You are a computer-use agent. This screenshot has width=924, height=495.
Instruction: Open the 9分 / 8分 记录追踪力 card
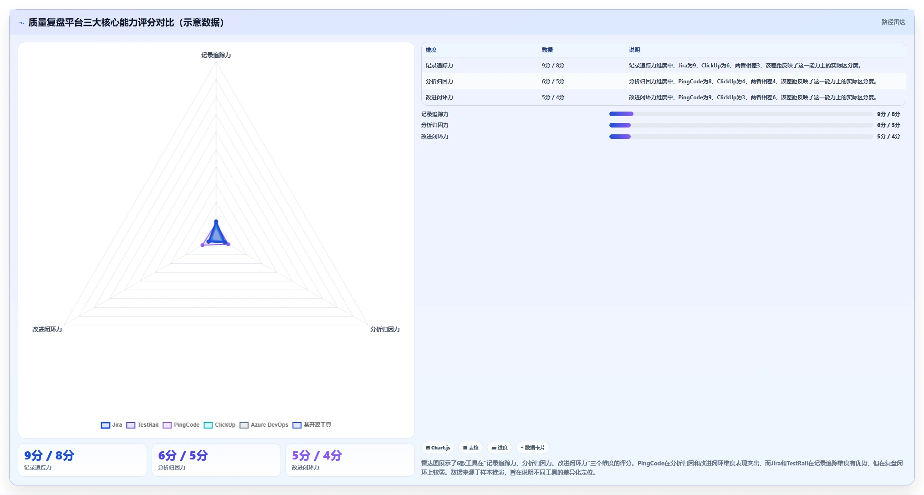coord(82,460)
